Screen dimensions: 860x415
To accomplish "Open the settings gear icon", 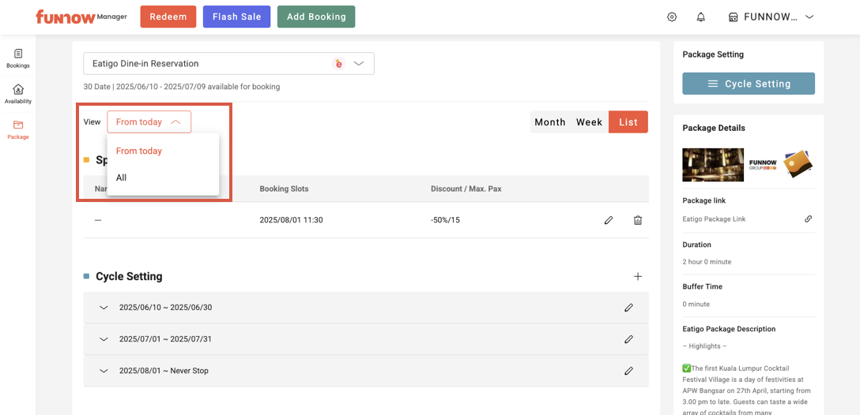I will (672, 17).
